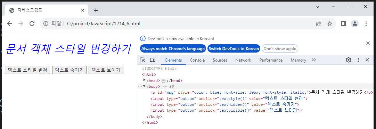Click the address bar URL 1214_6.html
Screen dimensions: 376x129
click(x=104, y=24)
